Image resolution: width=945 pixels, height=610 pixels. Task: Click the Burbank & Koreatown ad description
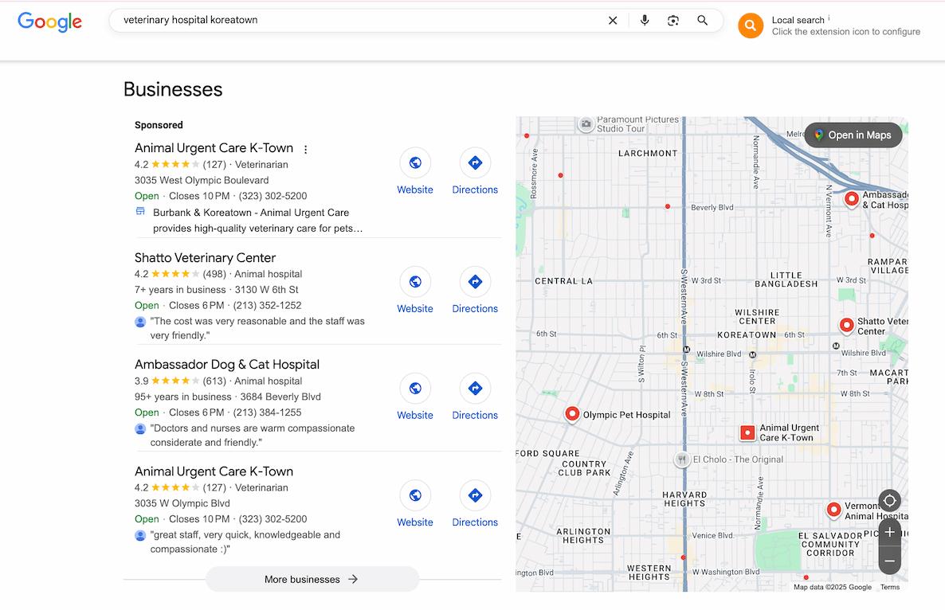pos(258,221)
